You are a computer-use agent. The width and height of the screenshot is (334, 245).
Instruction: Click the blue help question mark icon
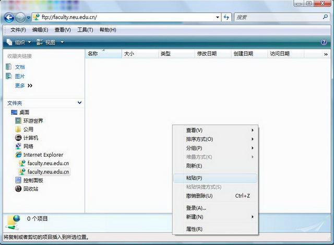(x=324, y=42)
